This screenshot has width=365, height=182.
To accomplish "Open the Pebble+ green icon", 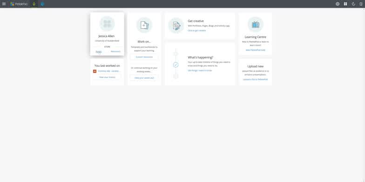I will [34, 4].
